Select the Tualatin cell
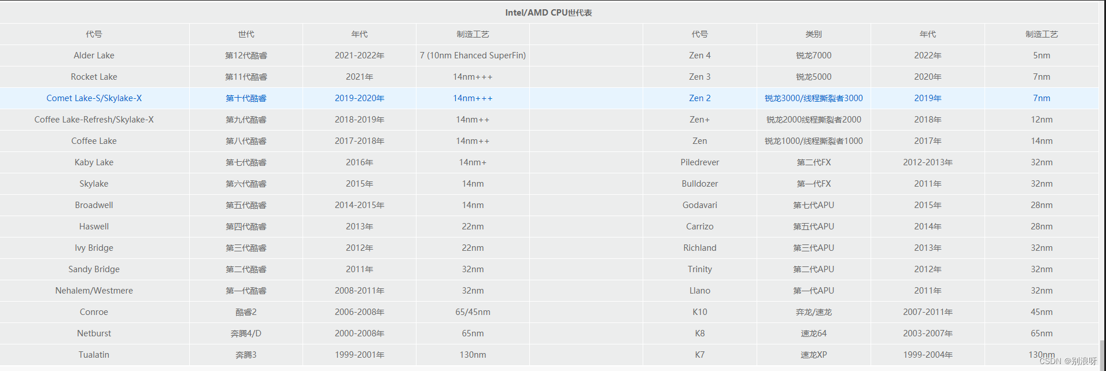 [x=94, y=355]
